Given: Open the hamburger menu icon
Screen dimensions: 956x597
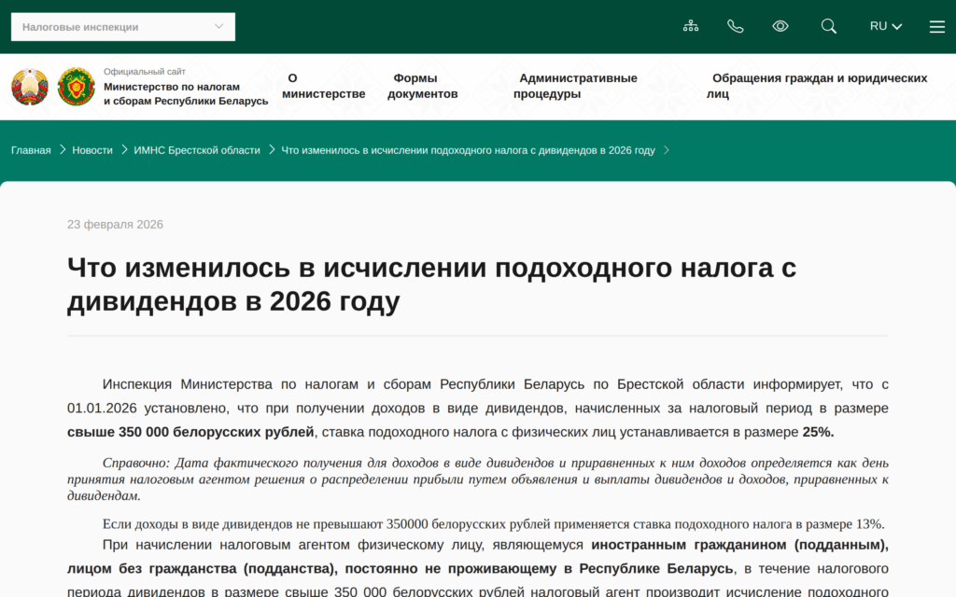Looking at the screenshot, I should (937, 27).
